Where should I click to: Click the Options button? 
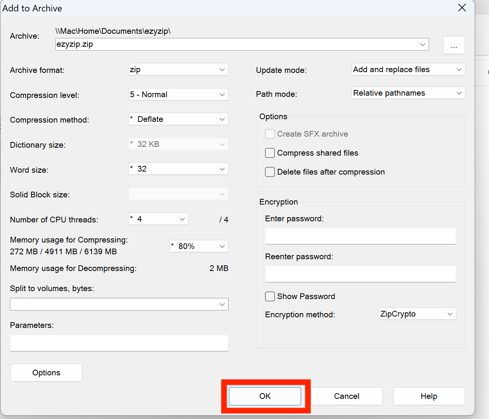(x=46, y=372)
